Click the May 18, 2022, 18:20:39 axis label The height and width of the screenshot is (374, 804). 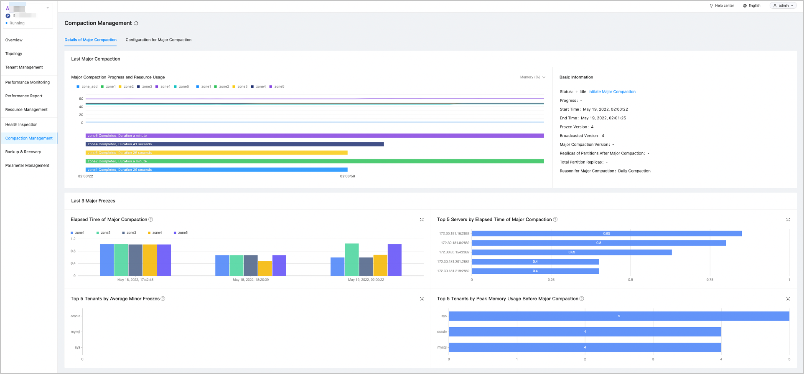point(251,280)
